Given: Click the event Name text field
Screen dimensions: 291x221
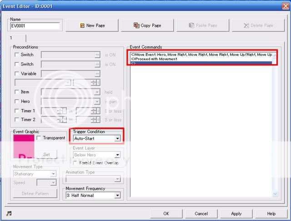Looking at the screenshot, I should (x=35, y=26).
